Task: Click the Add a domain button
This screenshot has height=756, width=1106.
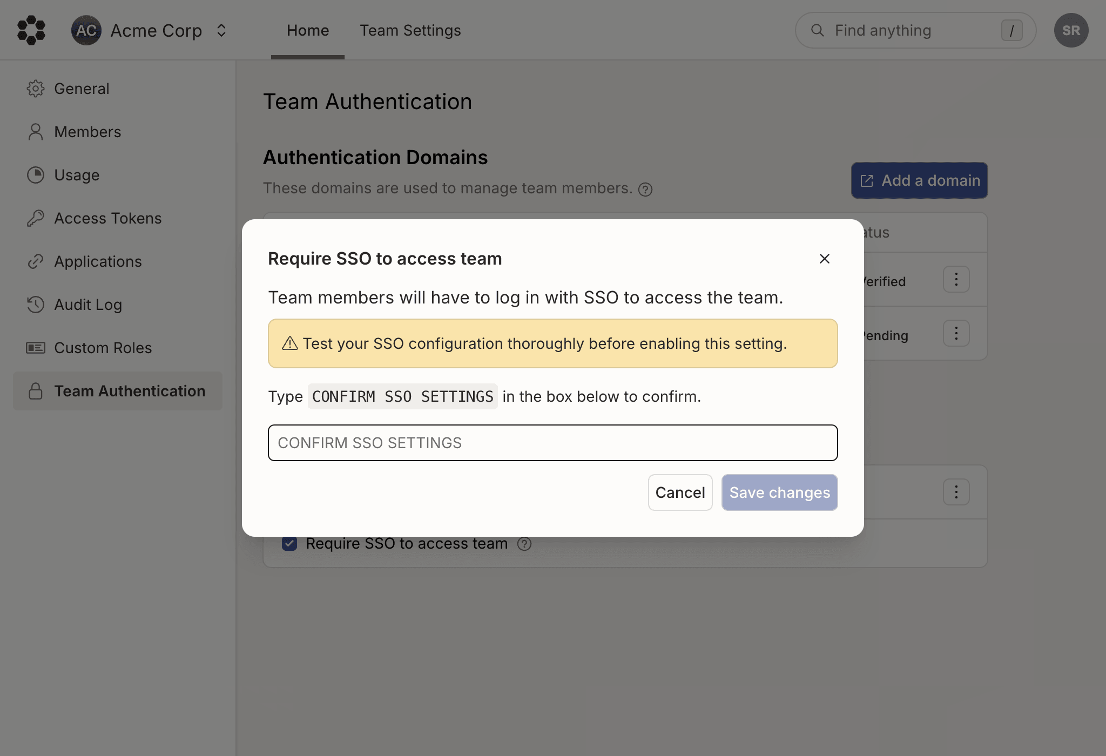Action: point(920,180)
